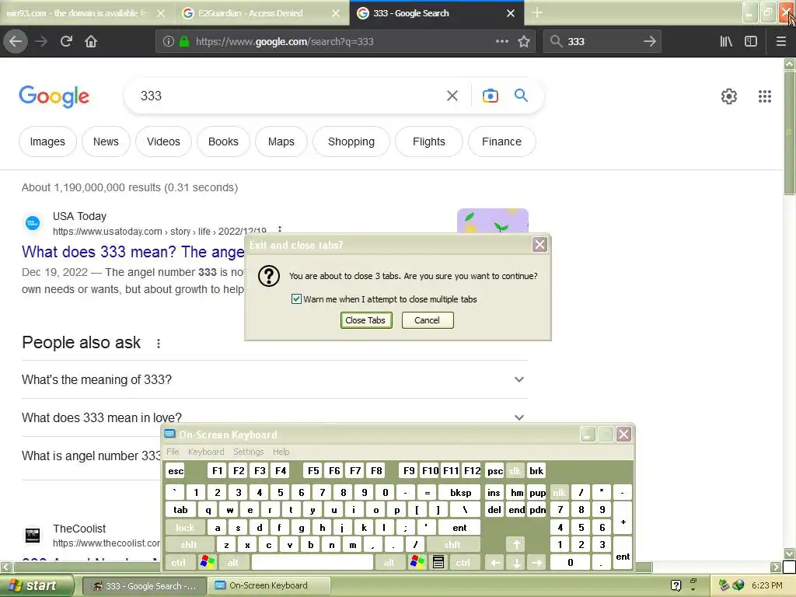Cancel the close tabs dialog

427,320
